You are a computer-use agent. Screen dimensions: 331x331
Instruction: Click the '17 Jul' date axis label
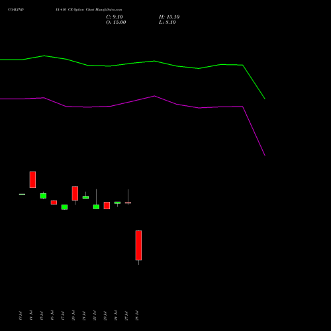pos(63,316)
